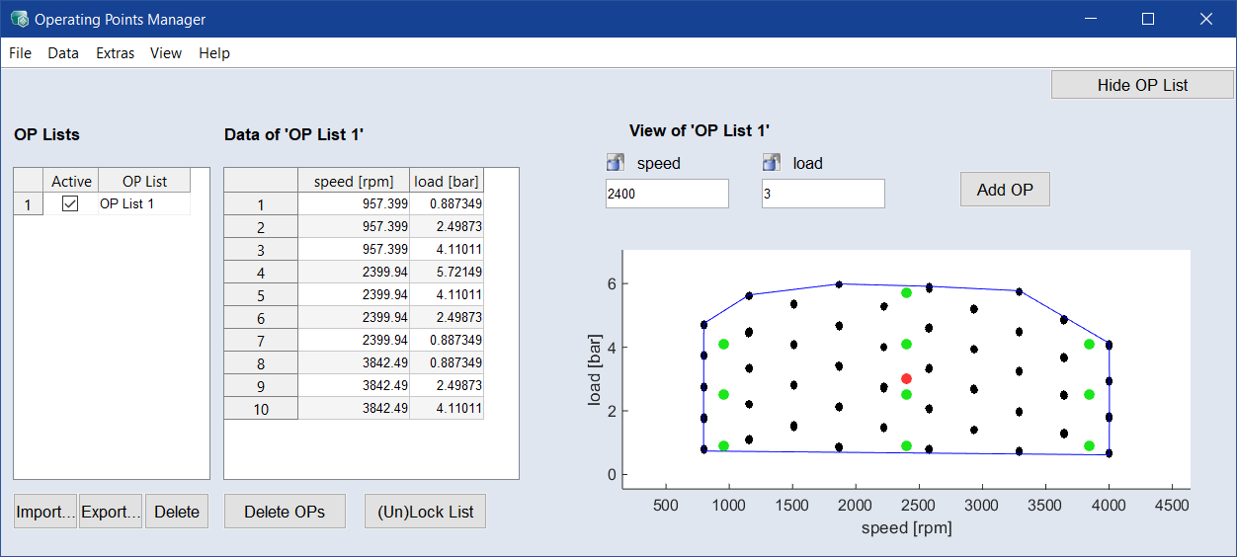Screen dimensions: 1237x557
Task: Click the Delete OPs button
Action: point(285,512)
